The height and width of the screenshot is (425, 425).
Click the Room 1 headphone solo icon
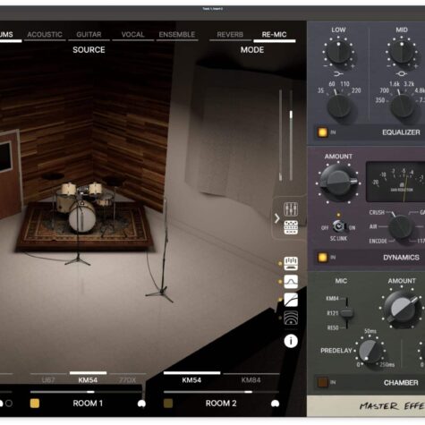tap(141, 404)
